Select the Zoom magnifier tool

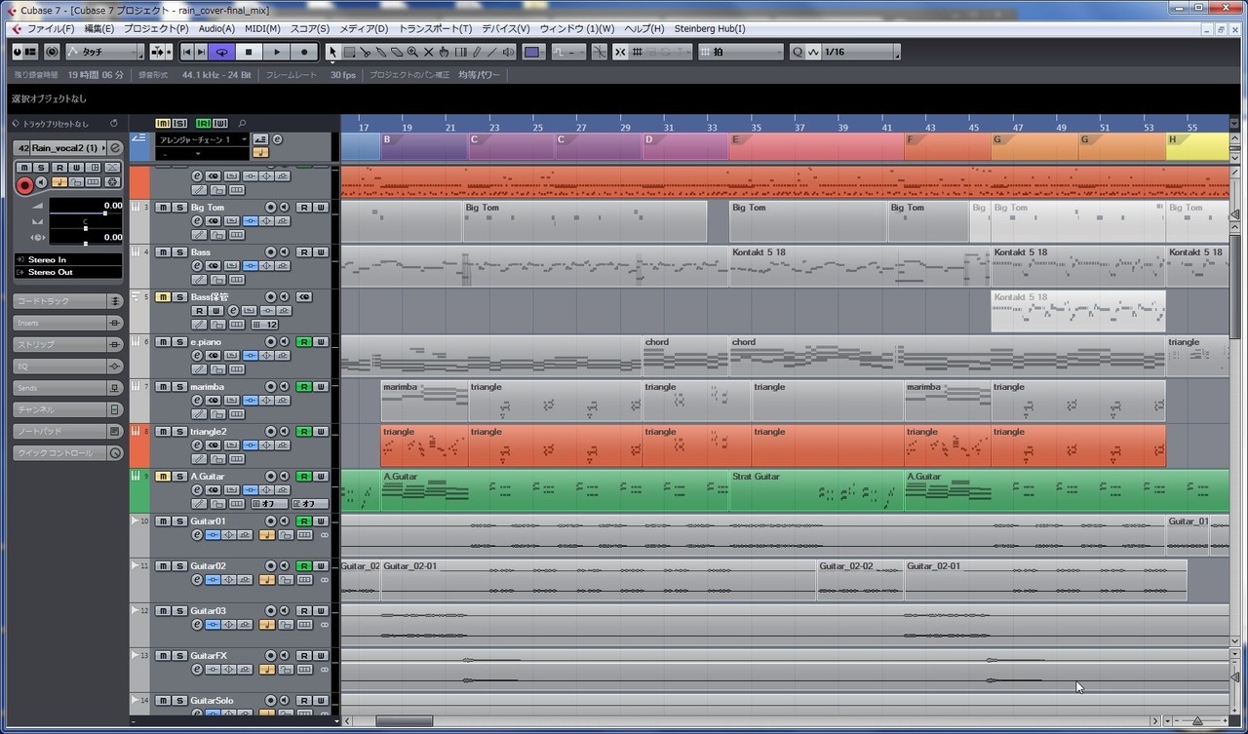(412, 52)
